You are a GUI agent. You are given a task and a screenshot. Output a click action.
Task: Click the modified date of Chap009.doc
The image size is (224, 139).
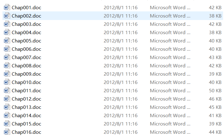click(x=121, y=74)
